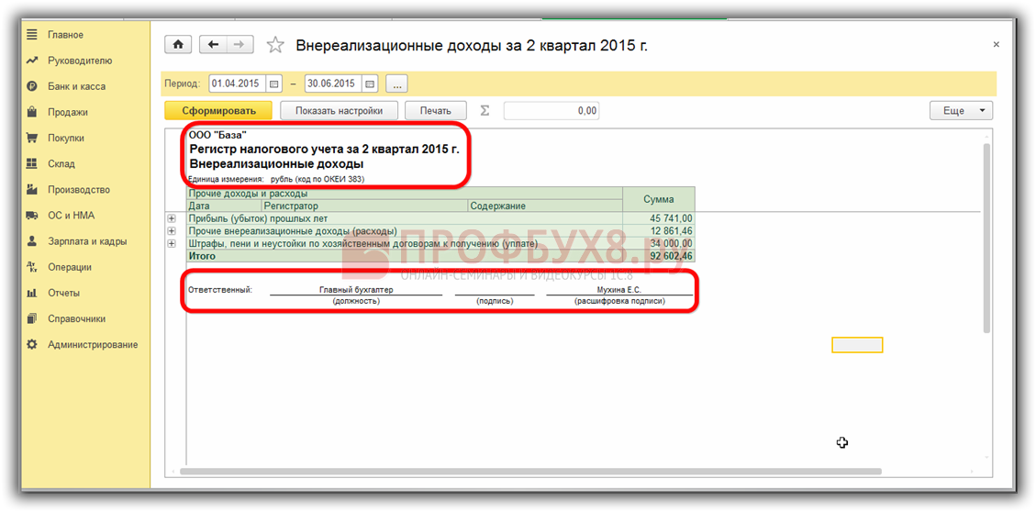Open calendar for end date 30.06.2015

[370, 83]
